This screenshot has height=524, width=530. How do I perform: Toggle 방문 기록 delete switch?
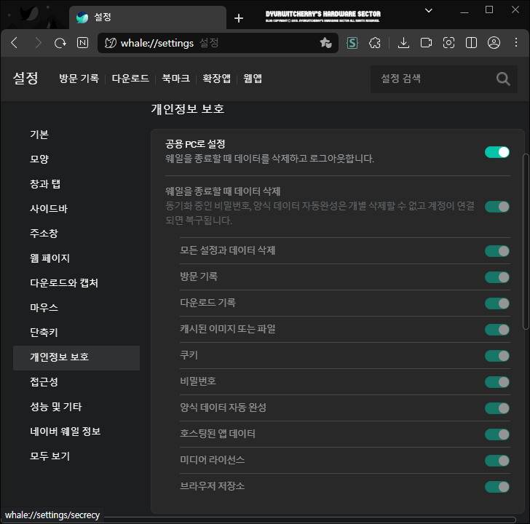point(497,277)
